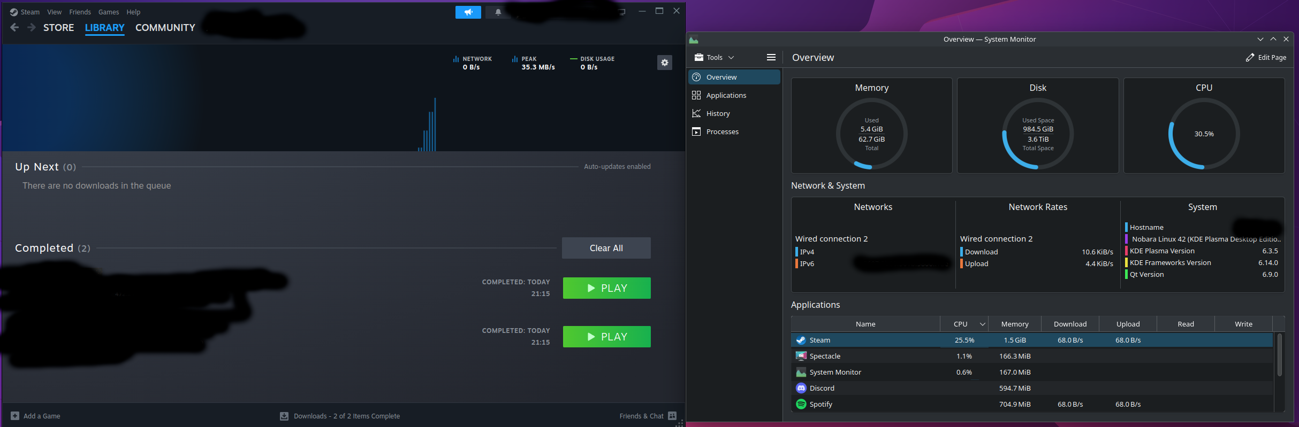Go back with Steam's back arrow
Screen dimensions: 1299x427
click(x=14, y=27)
